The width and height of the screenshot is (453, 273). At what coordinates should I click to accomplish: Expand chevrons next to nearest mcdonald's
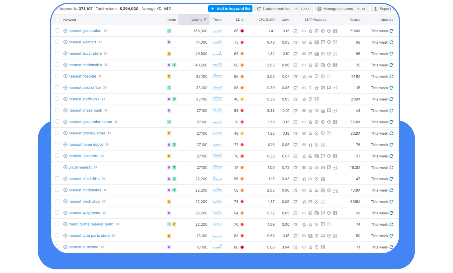106,65
